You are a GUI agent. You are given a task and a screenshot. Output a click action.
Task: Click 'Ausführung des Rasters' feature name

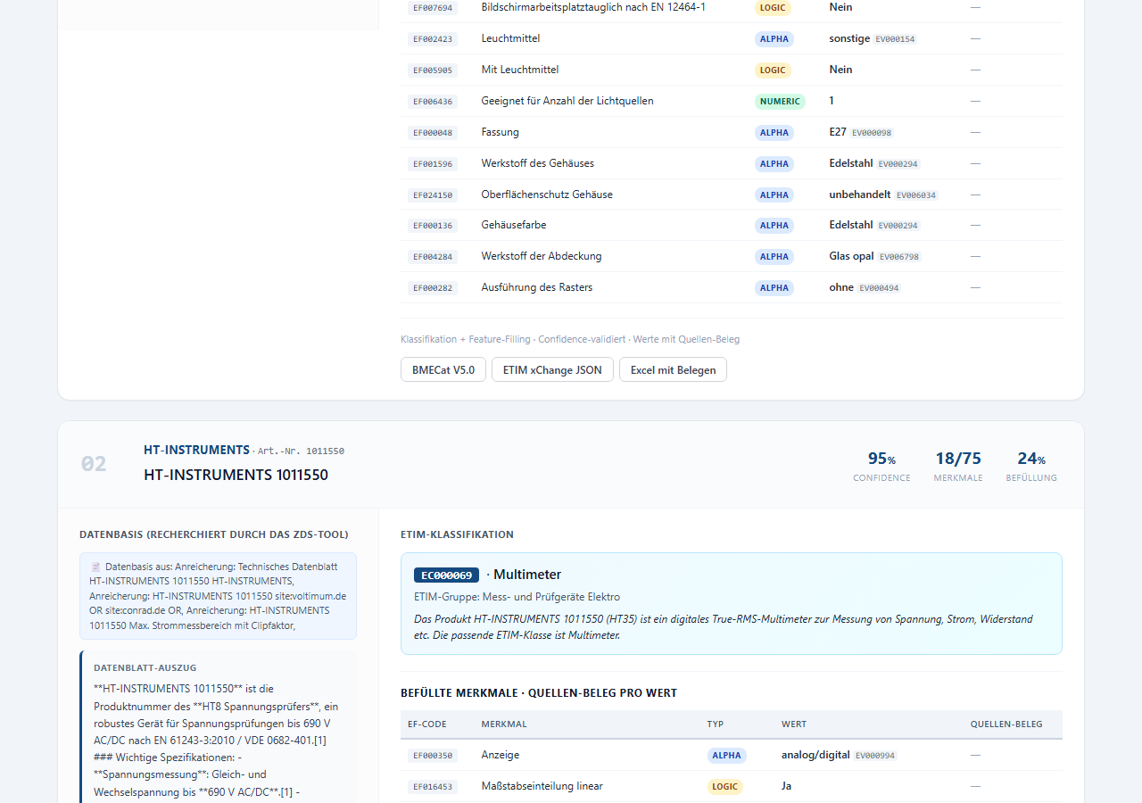(x=537, y=287)
